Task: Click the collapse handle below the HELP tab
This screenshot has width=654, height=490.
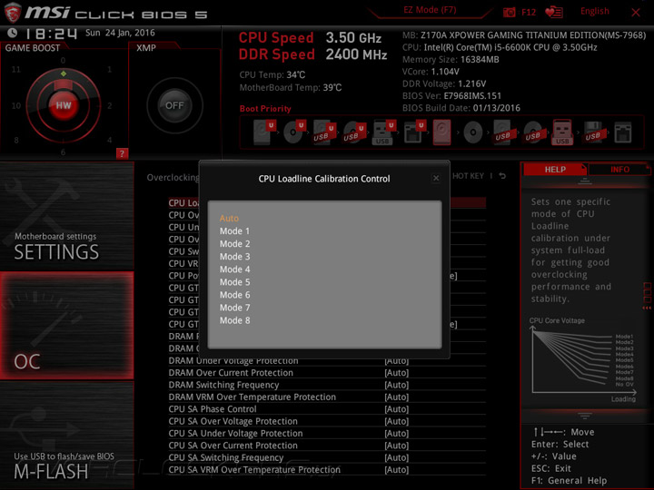Action: (585, 181)
